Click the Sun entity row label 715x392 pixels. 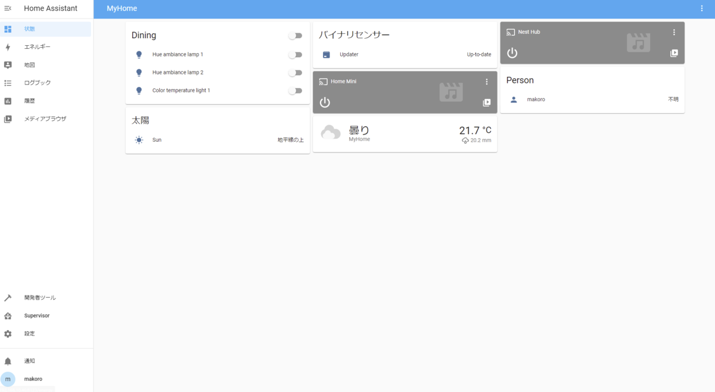pyautogui.click(x=157, y=140)
